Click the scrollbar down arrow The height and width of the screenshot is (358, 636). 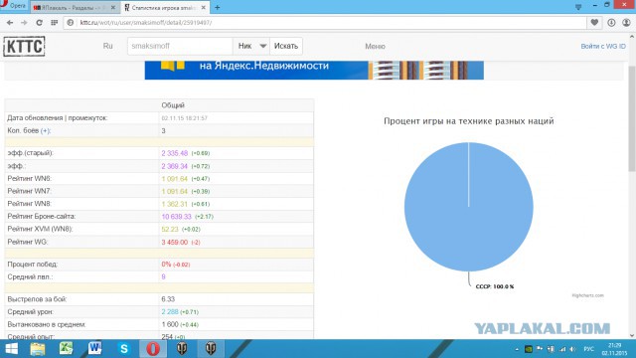coord(632,336)
